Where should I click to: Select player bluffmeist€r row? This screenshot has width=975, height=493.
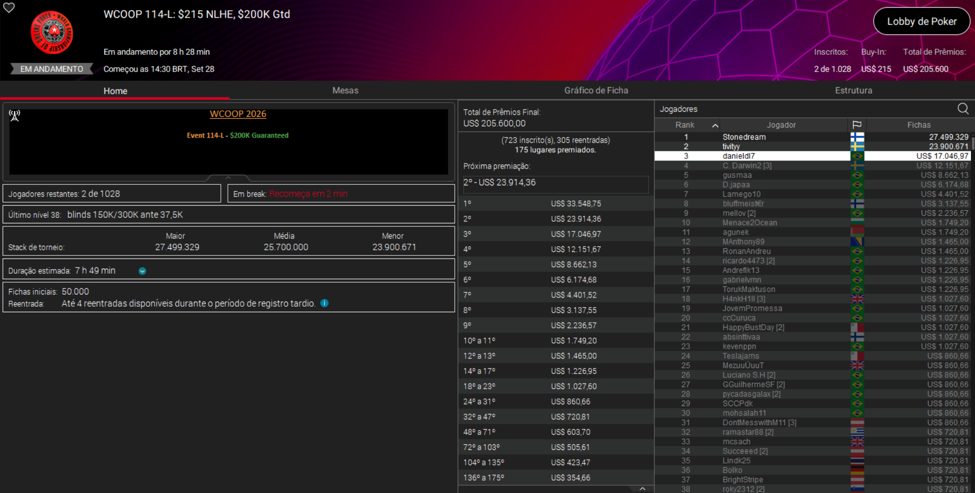812,204
